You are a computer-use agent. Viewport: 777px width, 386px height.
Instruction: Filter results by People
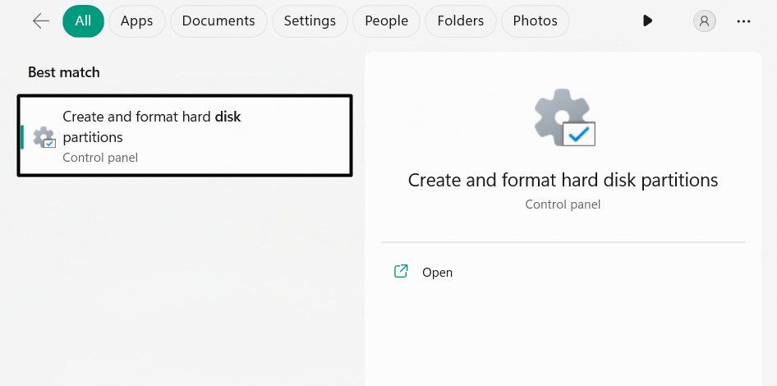point(386,21)
